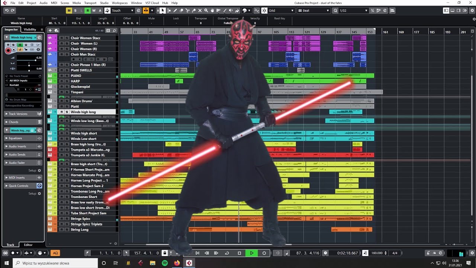Expand the MIDI Inserts inspector section
Screen dimensions: 476x268
(x=23, y=178)
